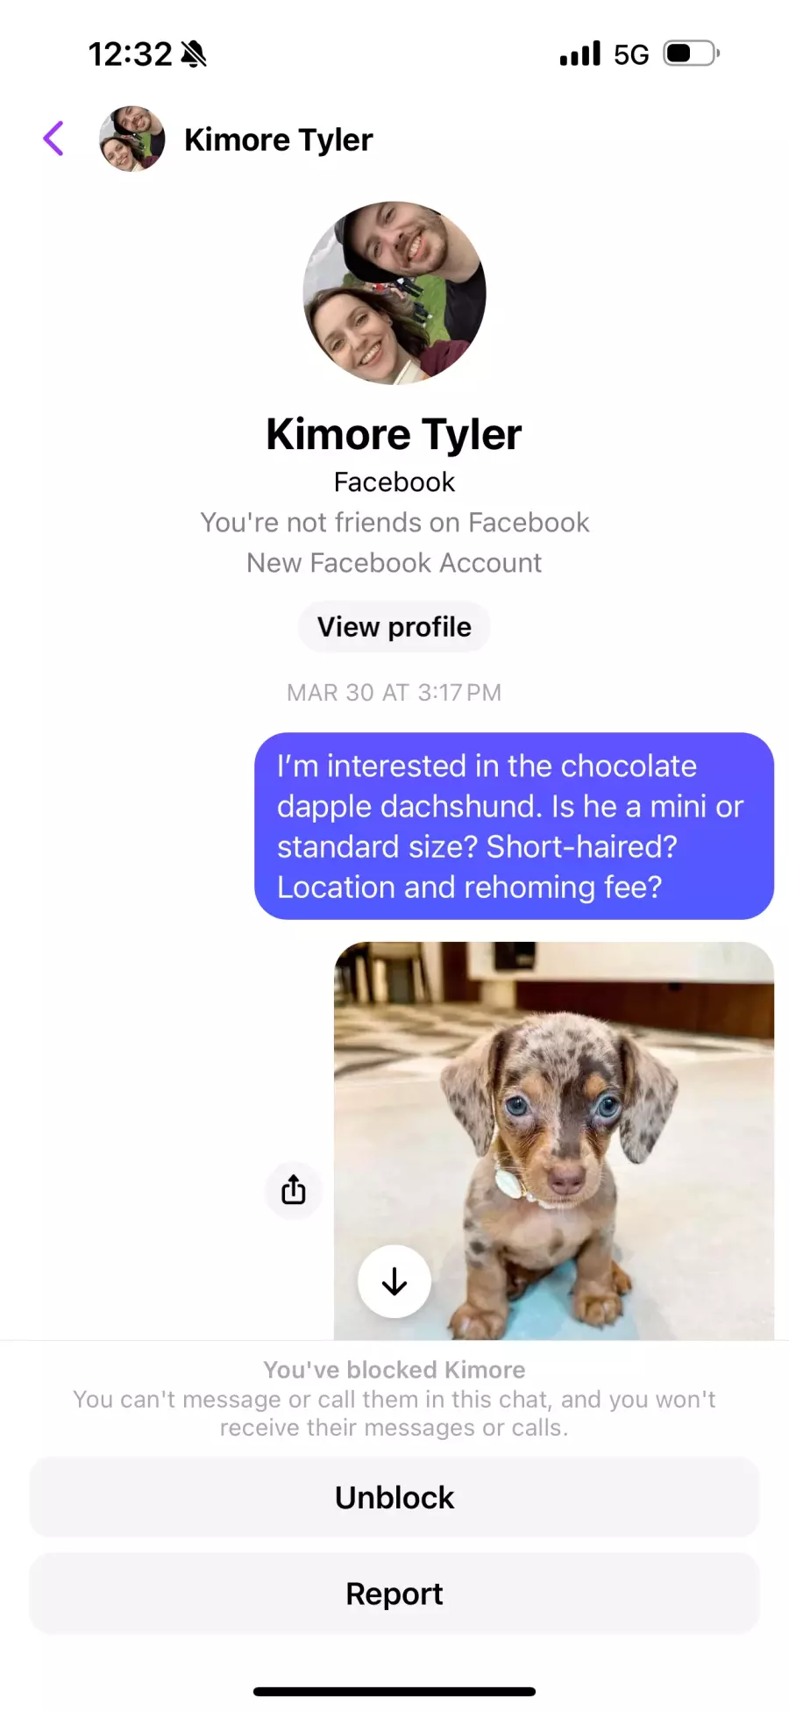Tap the You've blocked Kimore notice
Image resolution: width=789 pixels, height=1711 pixels.
pyautogui.click(x=394, y=1370)
